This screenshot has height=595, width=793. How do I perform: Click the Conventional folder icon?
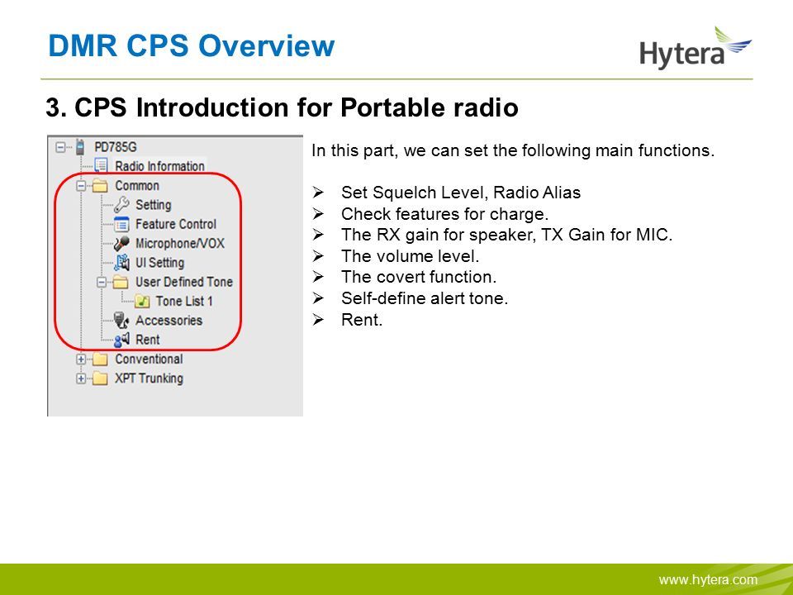[x=100, y=359]
